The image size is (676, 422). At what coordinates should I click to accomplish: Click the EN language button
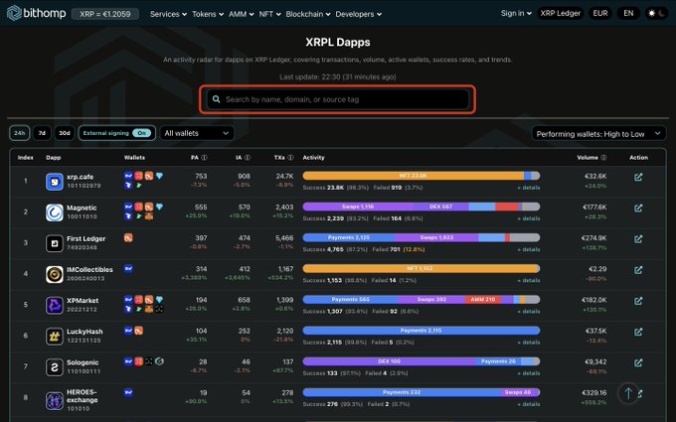point(628,13)
